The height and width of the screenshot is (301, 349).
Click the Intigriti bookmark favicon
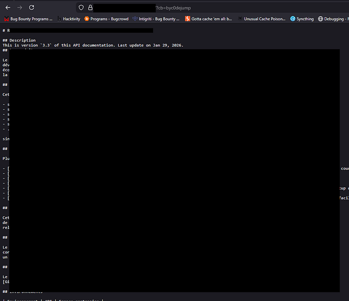click(x=135, y=19)
